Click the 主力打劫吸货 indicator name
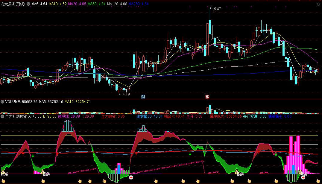The image size is (322, 184). [x=16, y=116]
